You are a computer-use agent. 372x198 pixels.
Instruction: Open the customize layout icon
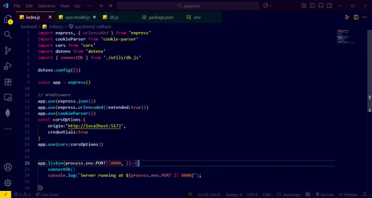click(x=304, y=5)
